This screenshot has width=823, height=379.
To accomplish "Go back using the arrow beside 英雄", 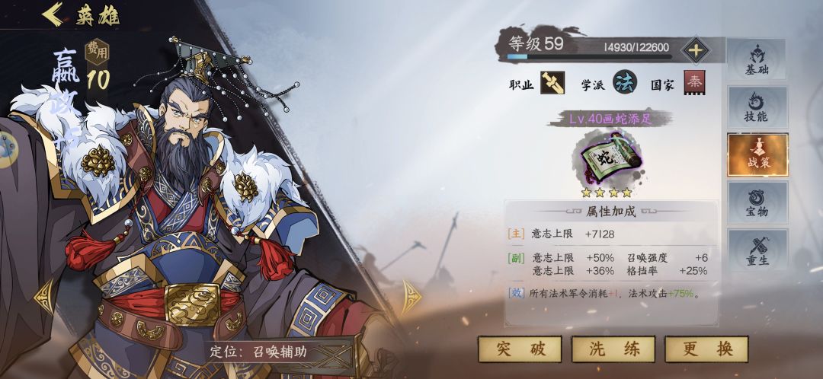I will point(52,14).
